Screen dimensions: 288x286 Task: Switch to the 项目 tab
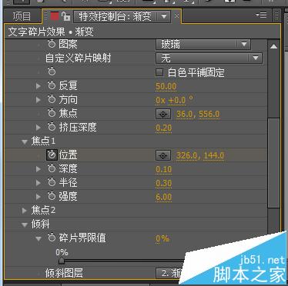pyautogui.click(x=22, y=16)
